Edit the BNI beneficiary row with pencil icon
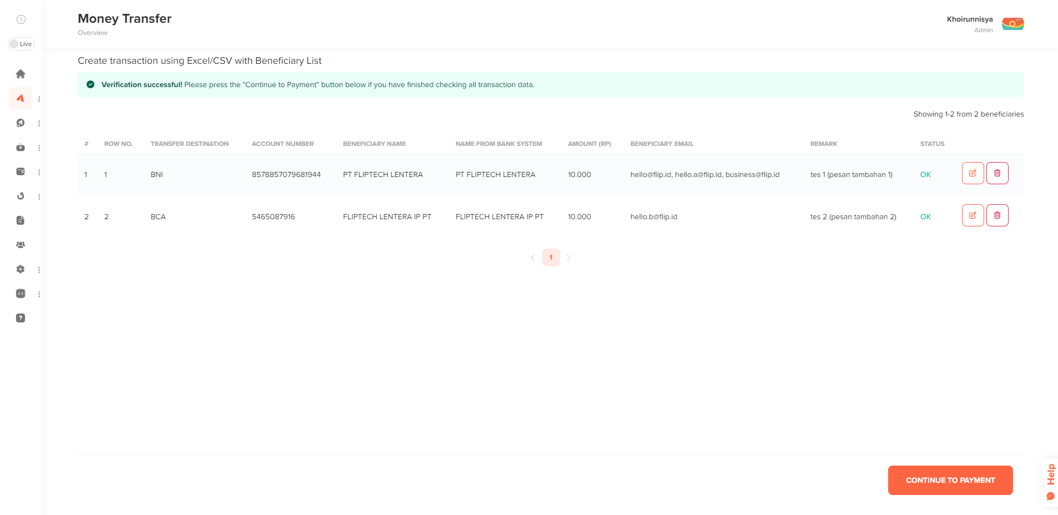Image resolution: width=1058 pixels, height=515 pixels. coord(972,173)
